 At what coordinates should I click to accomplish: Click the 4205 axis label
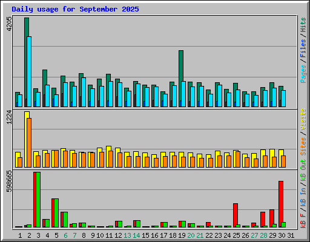coord(9,24)
